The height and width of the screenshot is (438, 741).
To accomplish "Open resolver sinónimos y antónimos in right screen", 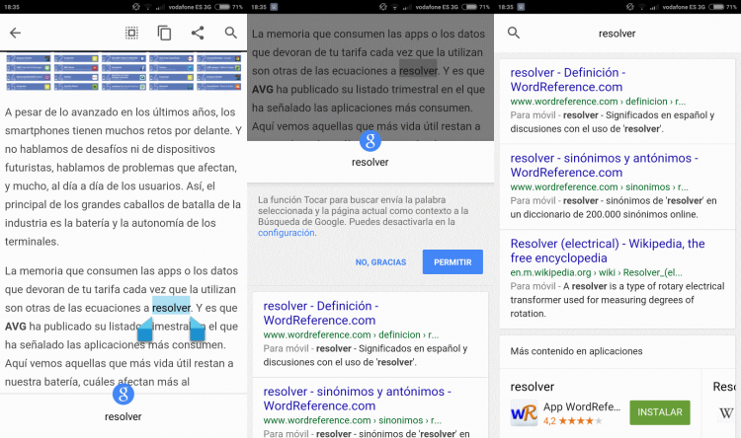I will [605, 165].
